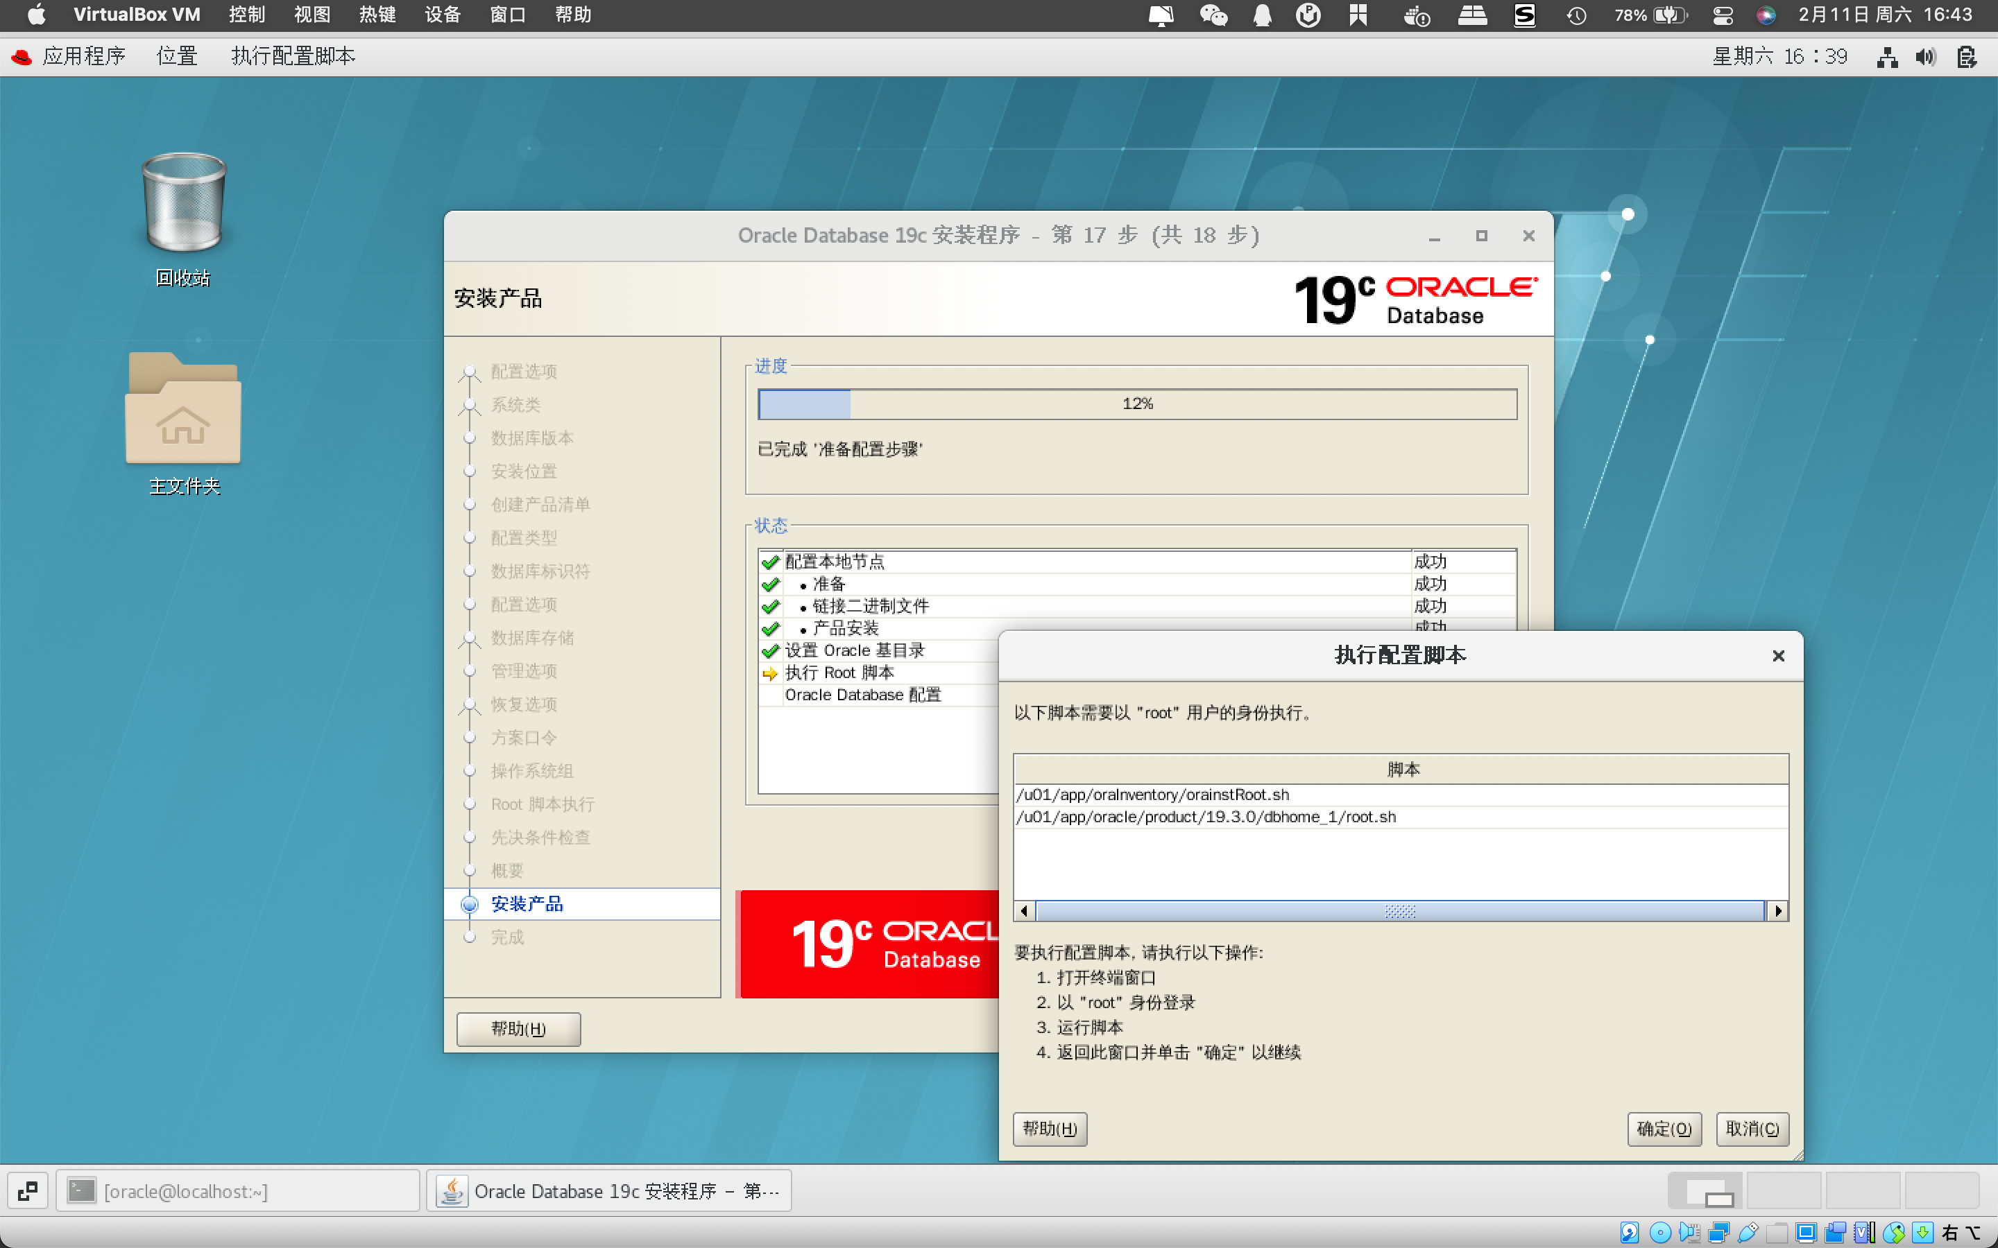Click the show desktop icon in the bottom panel
Viewport: 1998px width, 1248px height.
[x=27, y=1191]
